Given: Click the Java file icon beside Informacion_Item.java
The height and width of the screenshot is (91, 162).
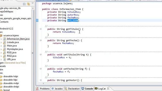Looking at the screenshot, I should coord(5,39).
